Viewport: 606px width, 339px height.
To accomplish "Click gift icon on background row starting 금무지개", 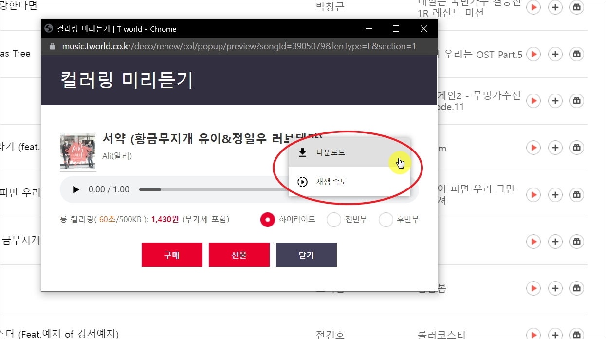I will [577, 241].
